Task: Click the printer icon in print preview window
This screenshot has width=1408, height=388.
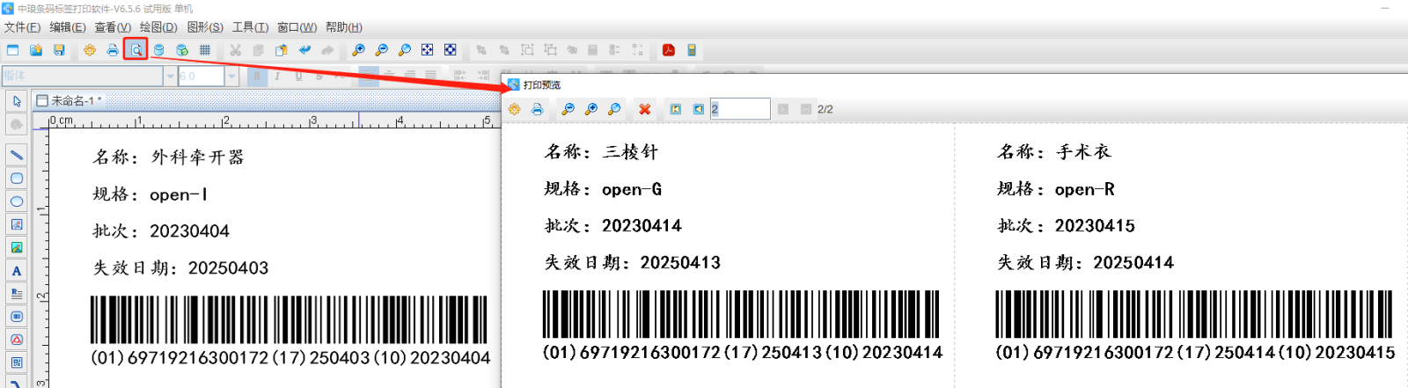Action: [x=538, y=109]
